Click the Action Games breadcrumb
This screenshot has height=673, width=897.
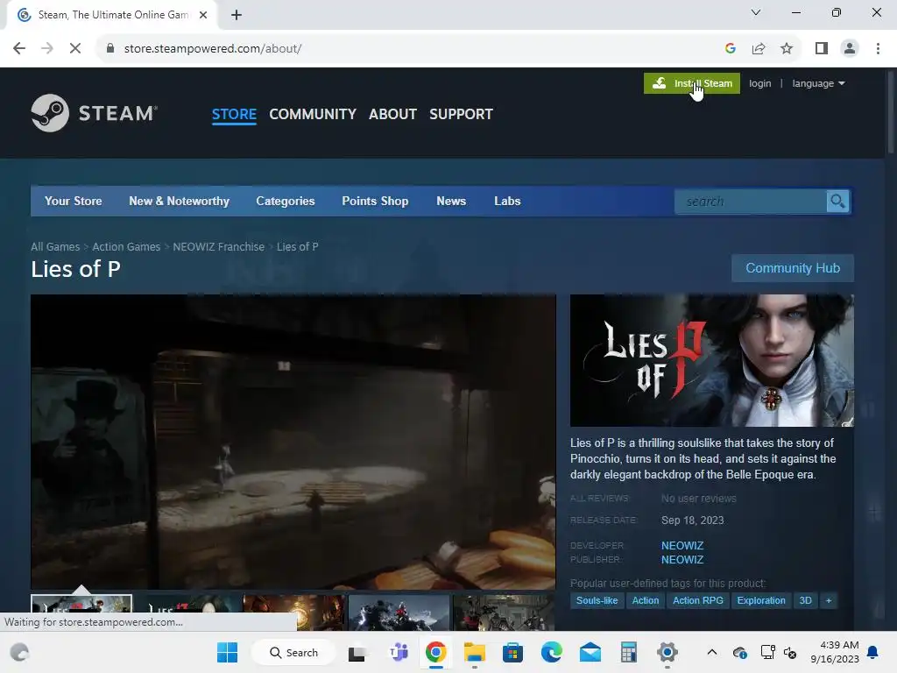126,246
